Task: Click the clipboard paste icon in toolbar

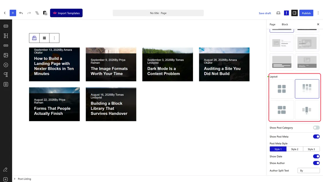Action: [45, 13]
